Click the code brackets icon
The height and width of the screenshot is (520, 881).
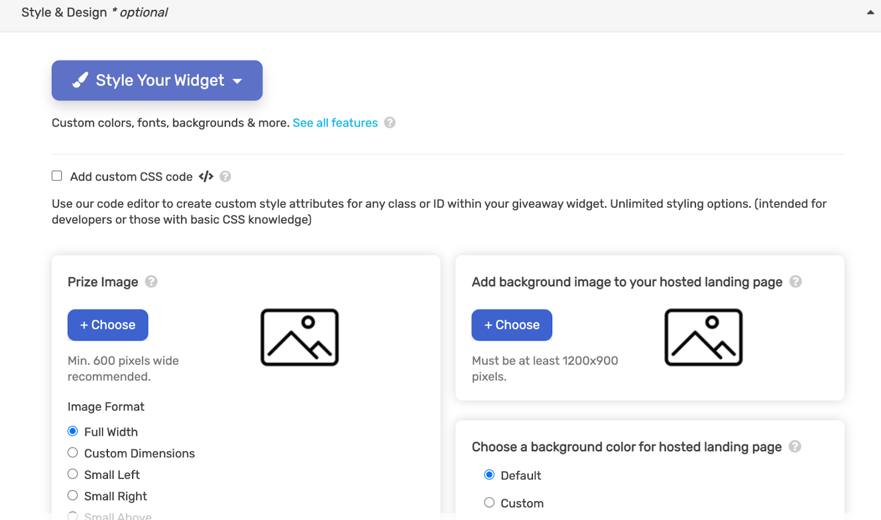206,177
